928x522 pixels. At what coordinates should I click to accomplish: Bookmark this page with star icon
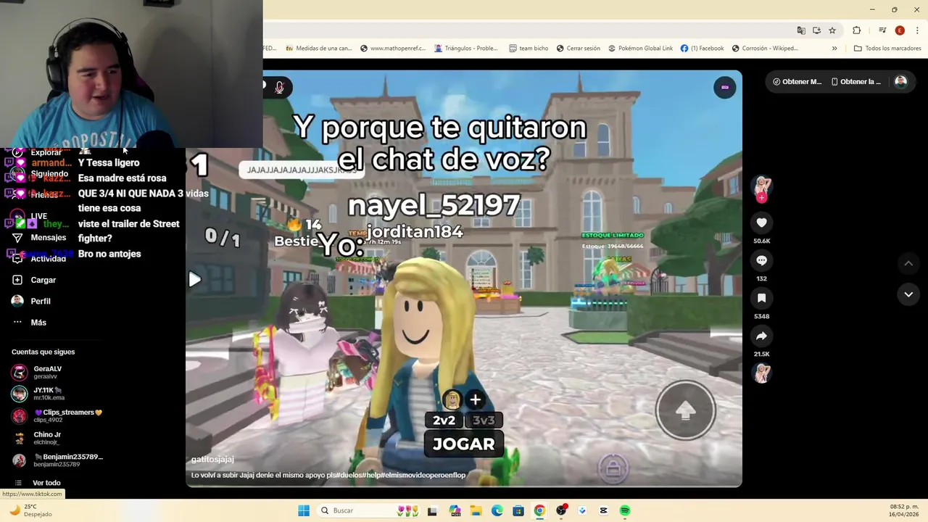click(x=832, y=30)
